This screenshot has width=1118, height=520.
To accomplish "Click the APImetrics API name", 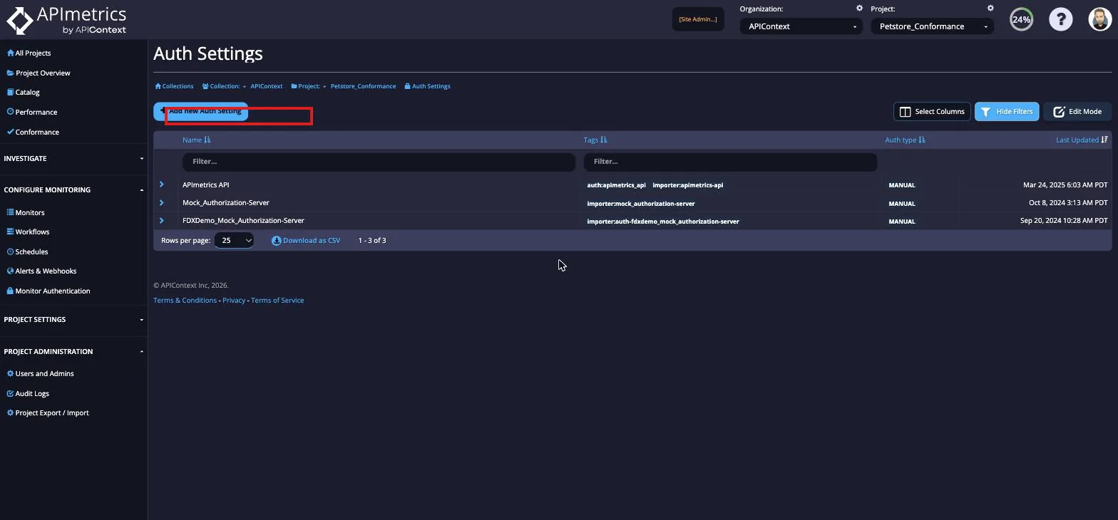I will tap(206, 184).
